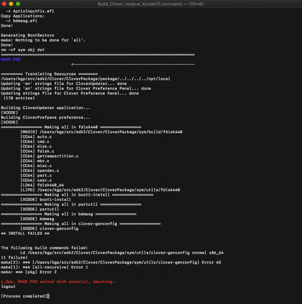Viewport: 302px width, 304px height.
Task: Select the 'Ld ... clover-genconfig normal x86_64' line
Action: tap(122, 253)
